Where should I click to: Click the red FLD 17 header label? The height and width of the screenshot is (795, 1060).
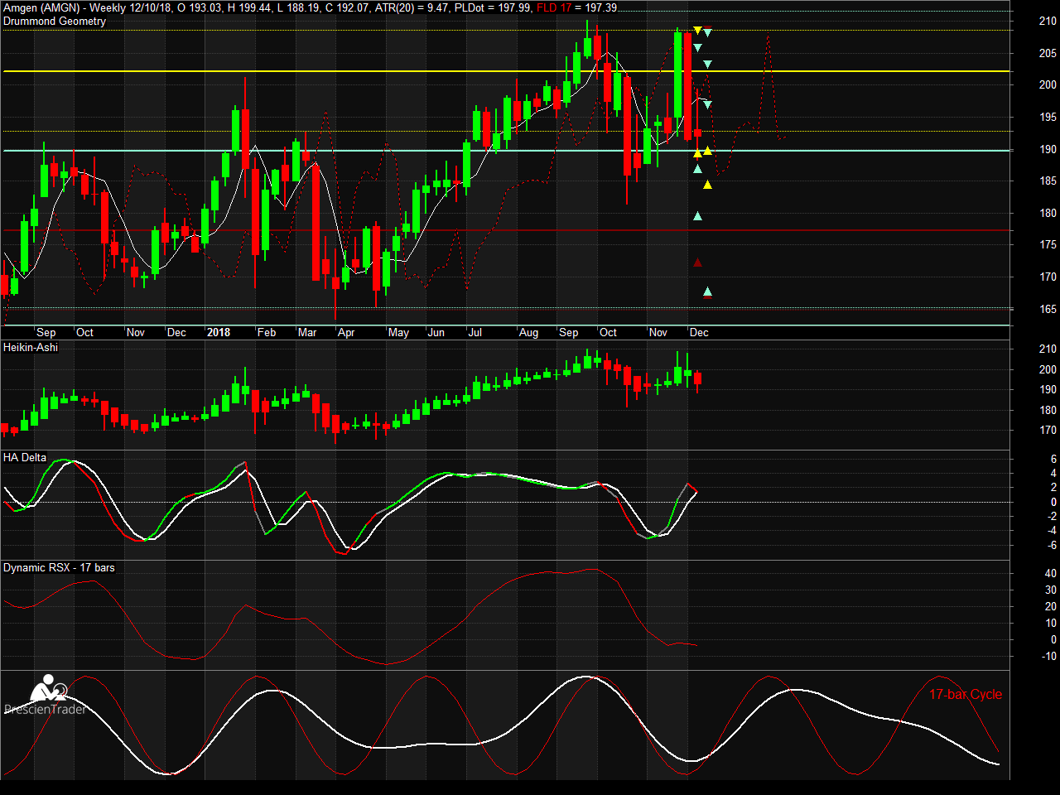click(x=554, y=7)
